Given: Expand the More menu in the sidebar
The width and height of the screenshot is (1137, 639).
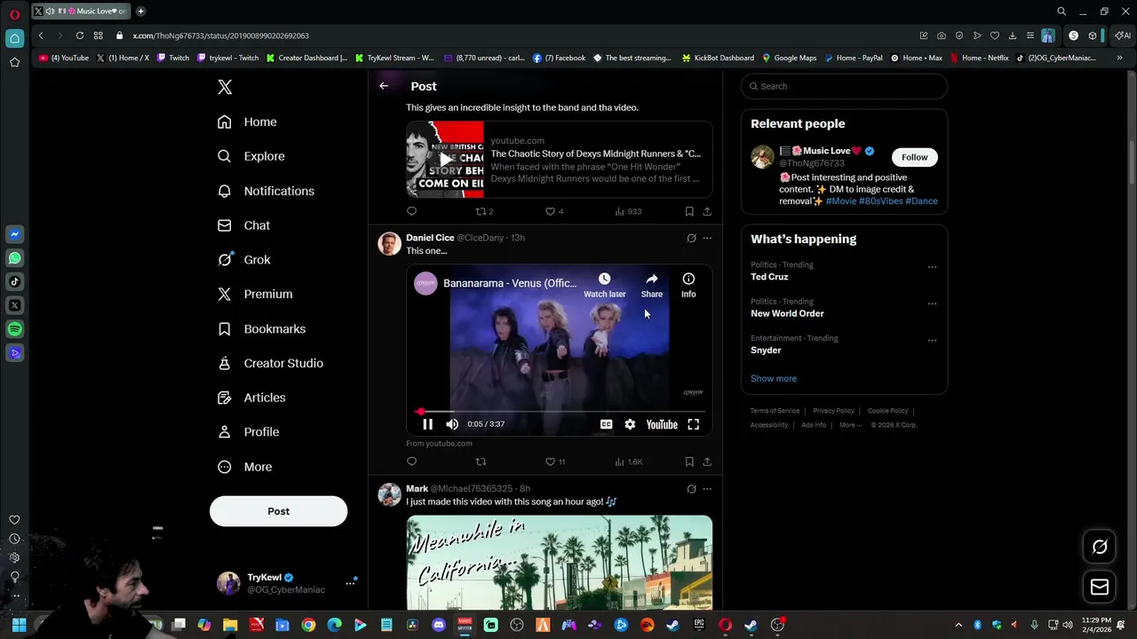Looking at the screenshot, I should [245, 467].
